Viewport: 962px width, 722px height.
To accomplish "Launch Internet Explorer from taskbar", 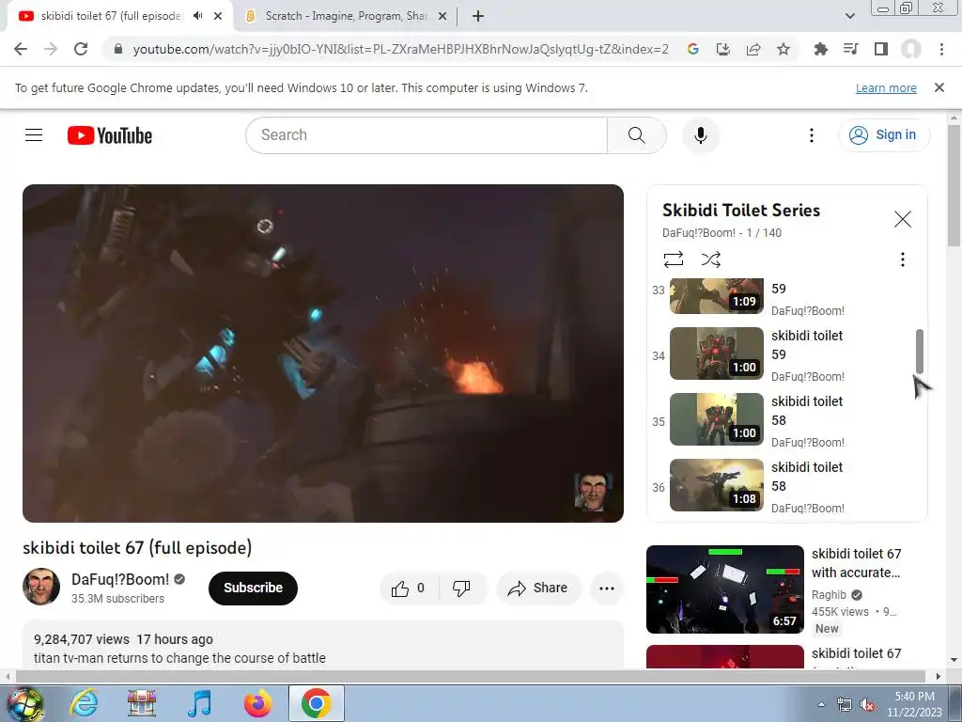I will 84,703.
